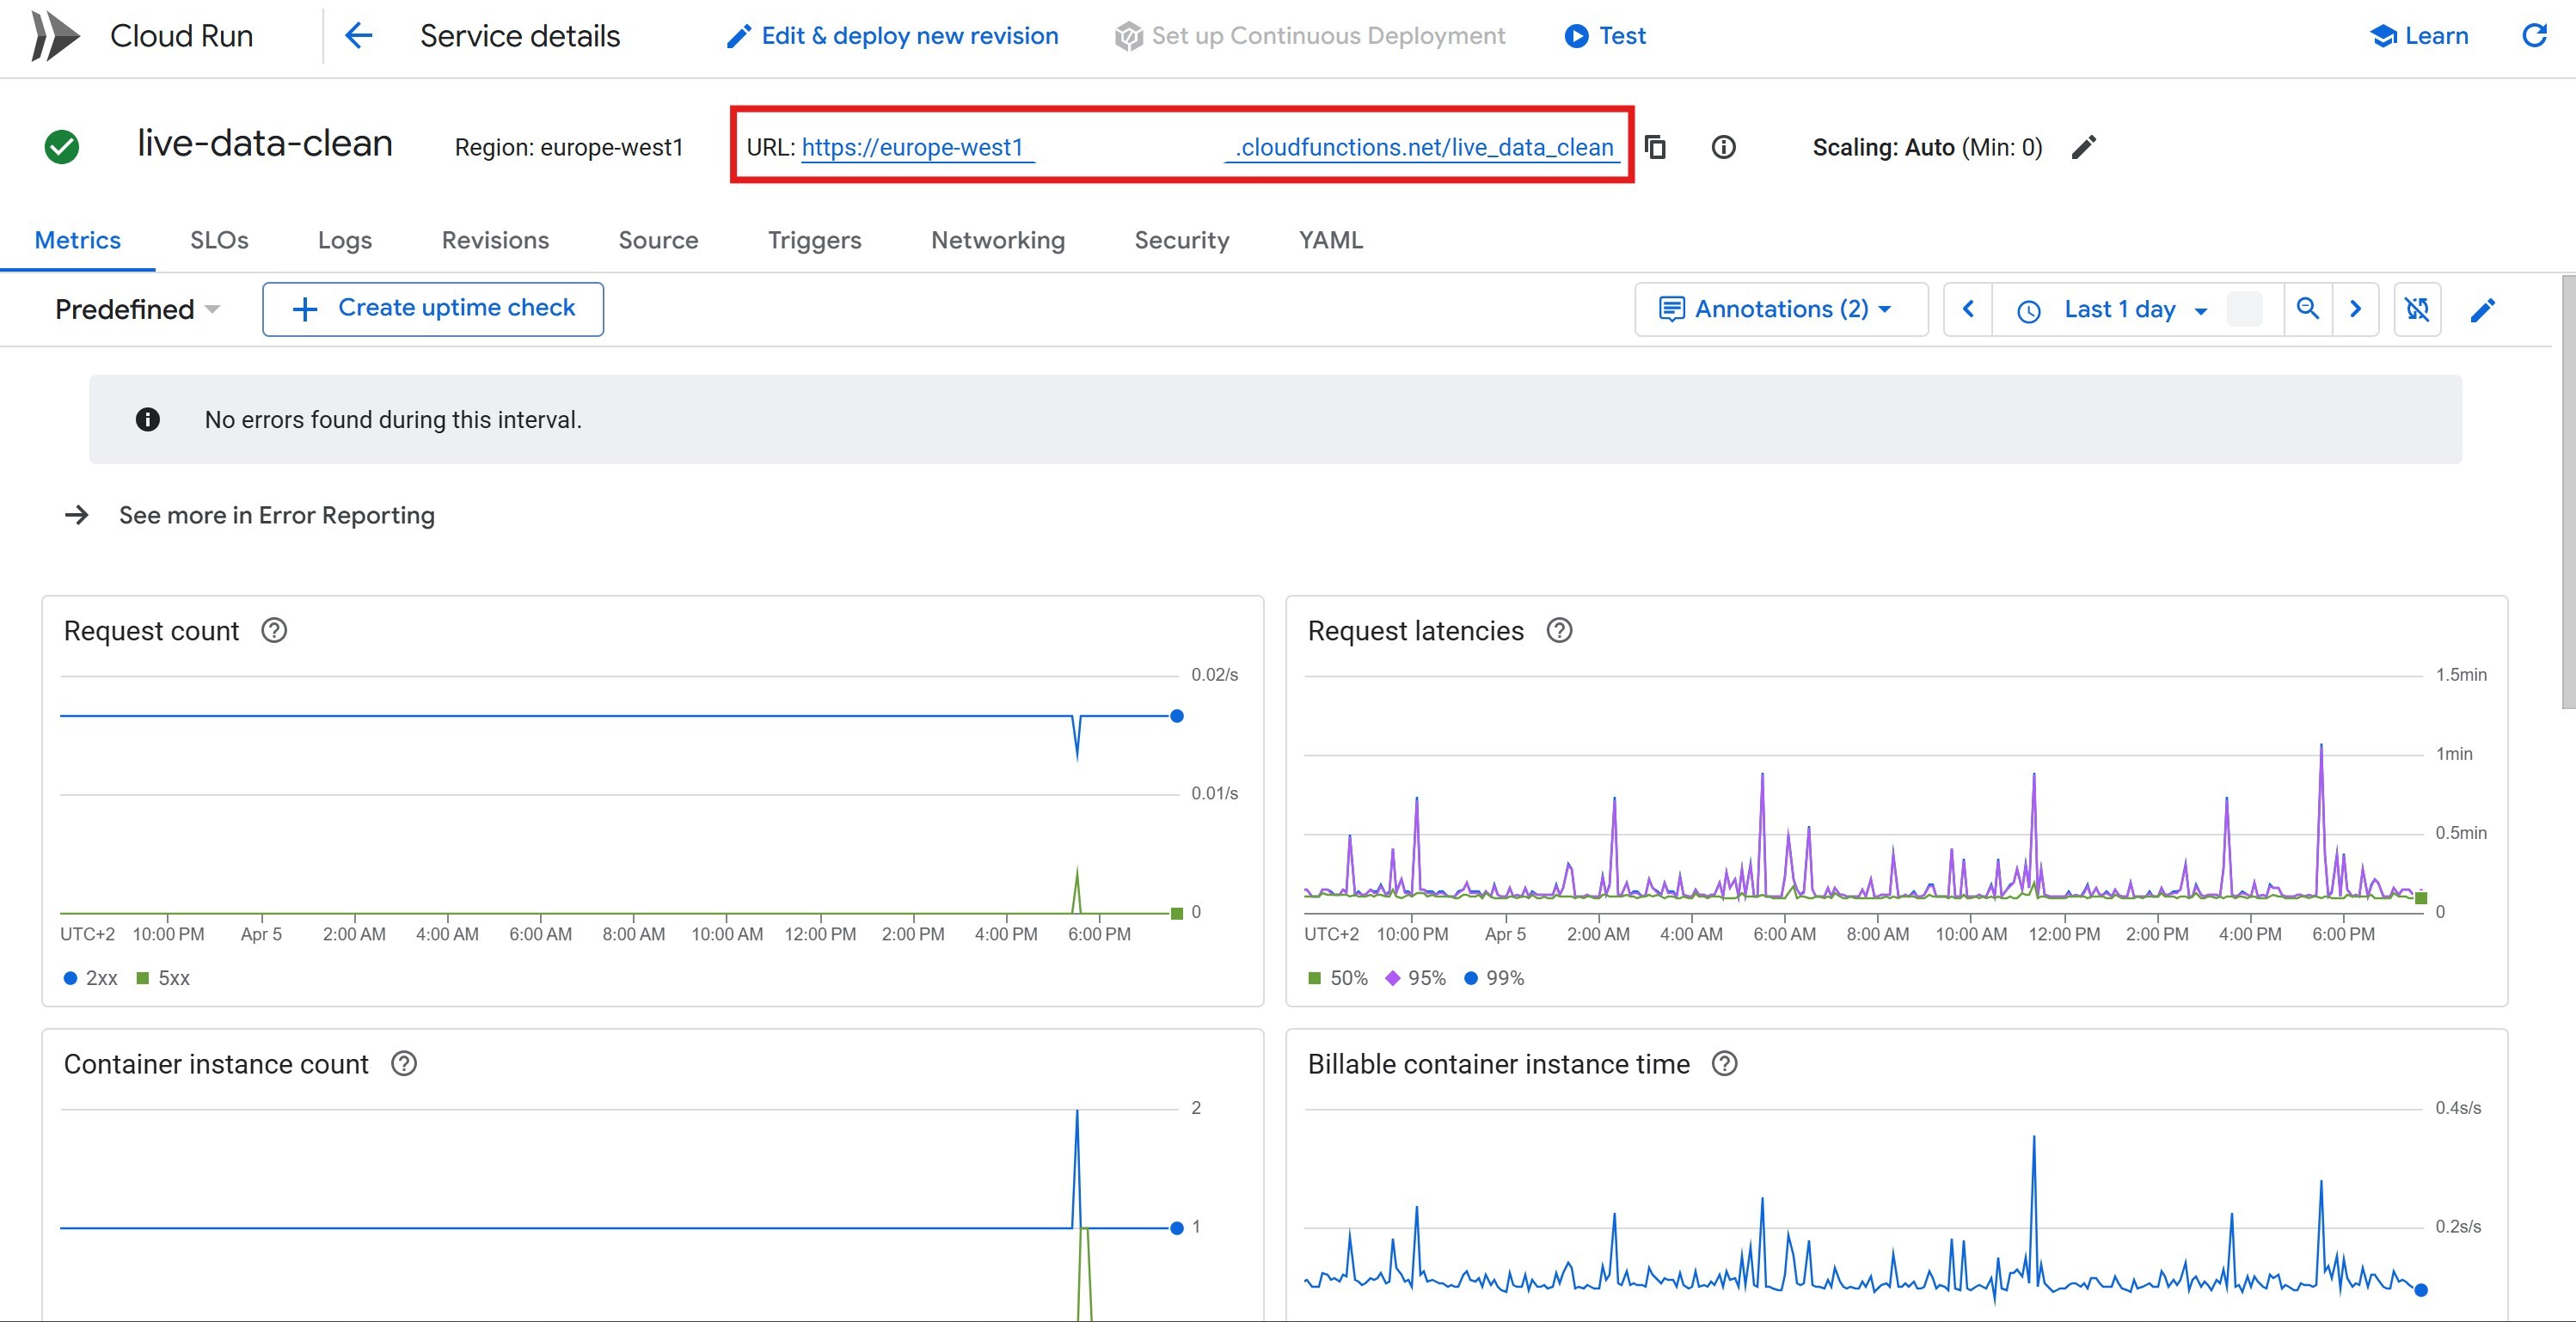Click Set up Continuous Deployment

pos(1310,36)
